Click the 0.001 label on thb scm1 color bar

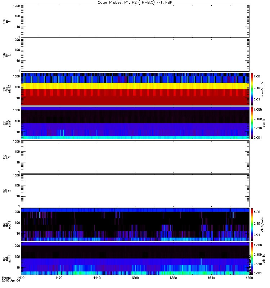(258, 138)
